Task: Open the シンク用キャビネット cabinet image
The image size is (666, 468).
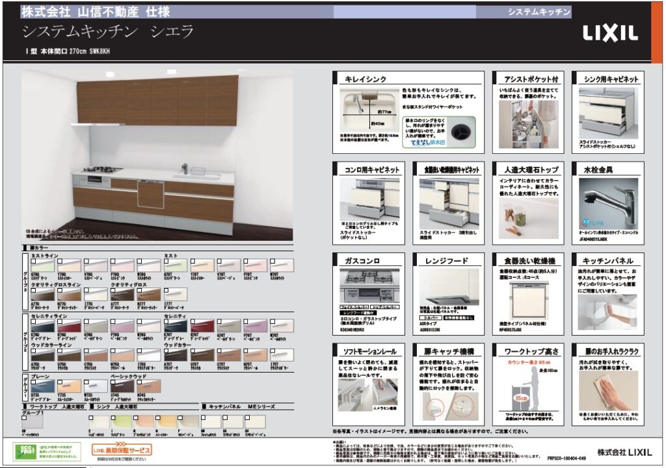Action: [608, 112]
